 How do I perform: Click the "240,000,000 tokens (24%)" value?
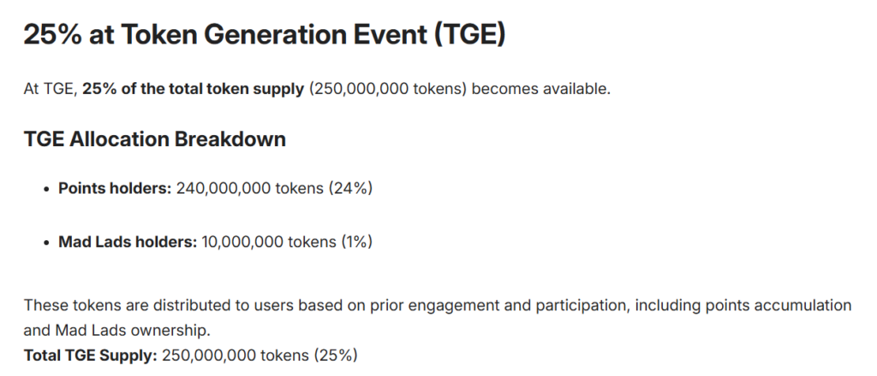pos(274,189)
